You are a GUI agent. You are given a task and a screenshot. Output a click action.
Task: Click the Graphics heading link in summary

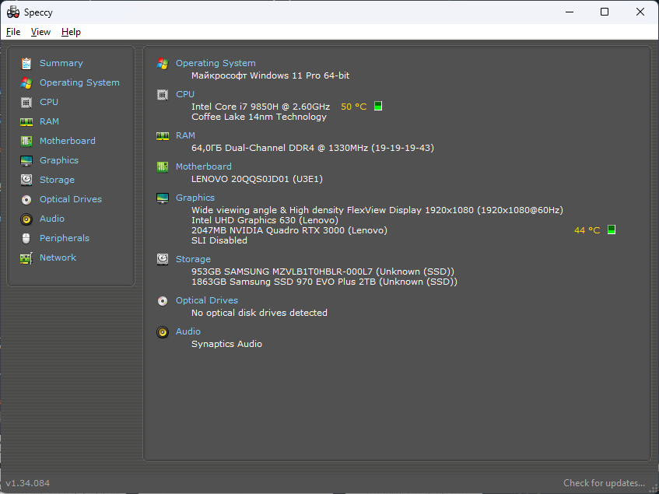pyautogui.click(x=195, y=198)
